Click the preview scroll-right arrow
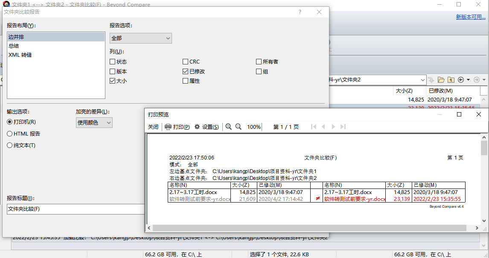The height and width of the screenshot is (258, 489). (x=477, y=228)
